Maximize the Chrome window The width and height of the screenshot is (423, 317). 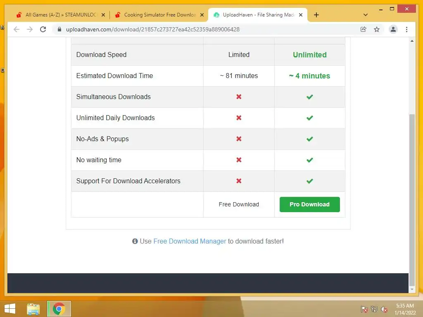pos(392,9)
